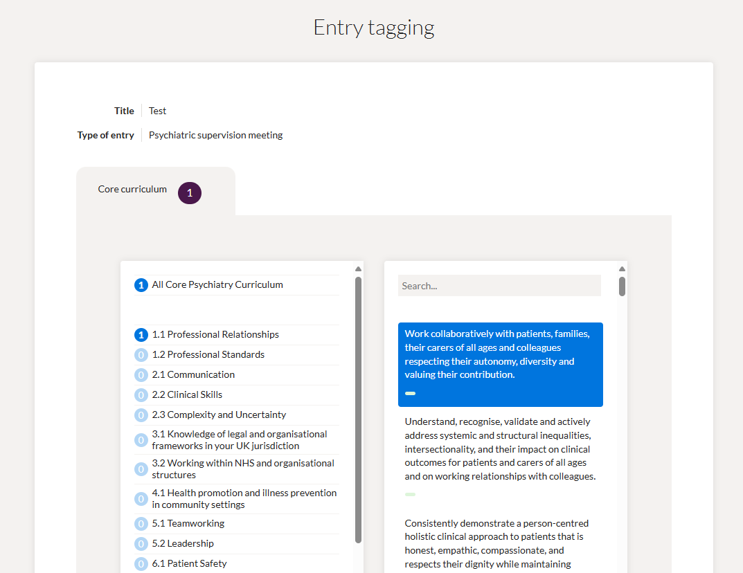Viewport: 743px width, 573px height.
Task: Click the scroll-up arrow of capabilities panel
Action: pos(623,269)
